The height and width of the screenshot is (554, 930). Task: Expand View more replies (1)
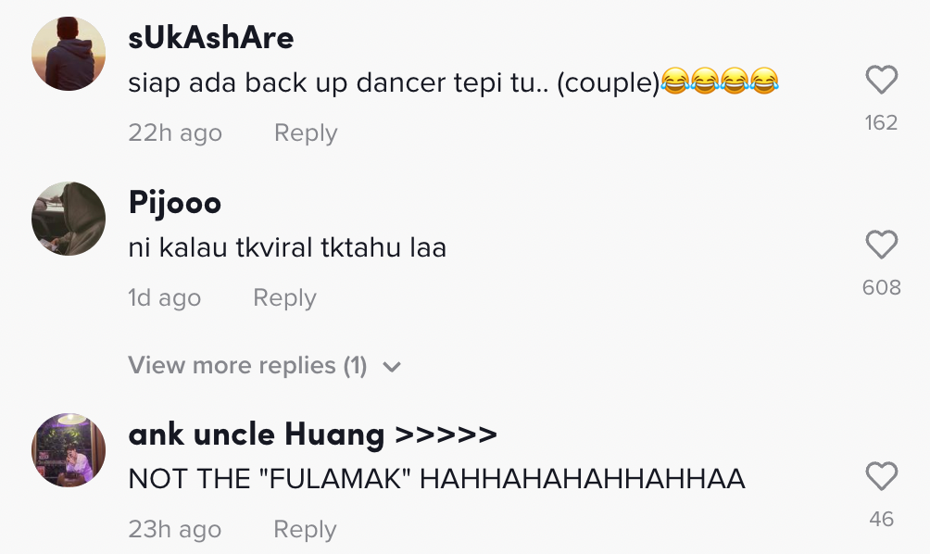click(247, 366)
